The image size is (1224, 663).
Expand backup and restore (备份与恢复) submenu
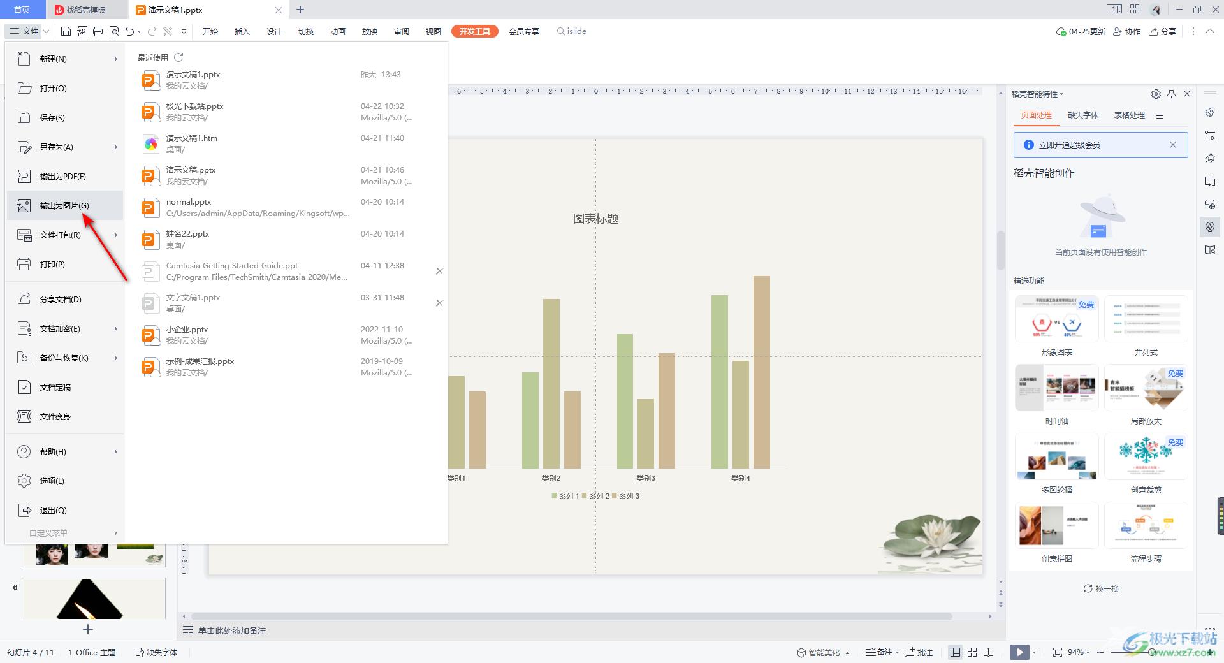coord(116,358)
